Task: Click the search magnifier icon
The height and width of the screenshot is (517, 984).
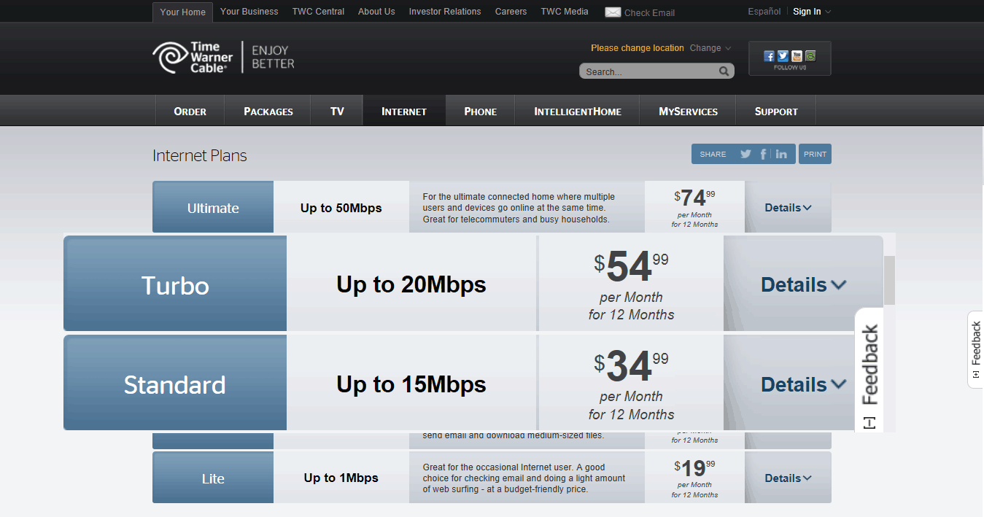Action: 724,71
